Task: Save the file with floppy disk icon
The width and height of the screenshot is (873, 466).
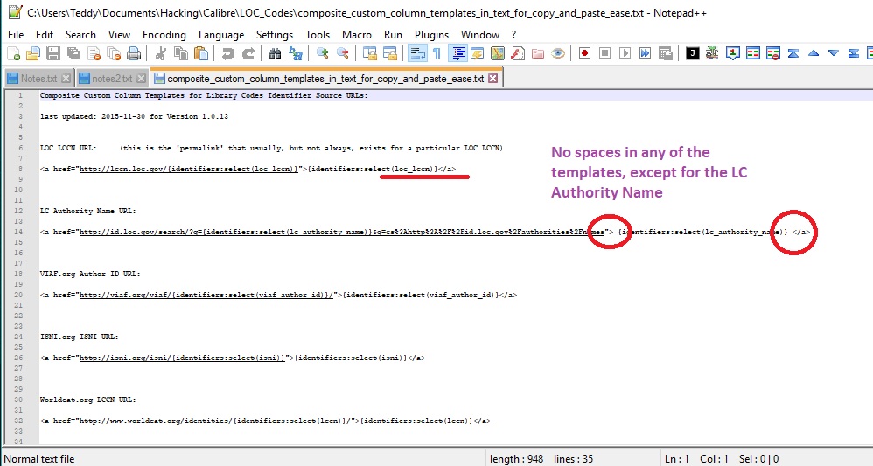Action: [x=52, y=53]
